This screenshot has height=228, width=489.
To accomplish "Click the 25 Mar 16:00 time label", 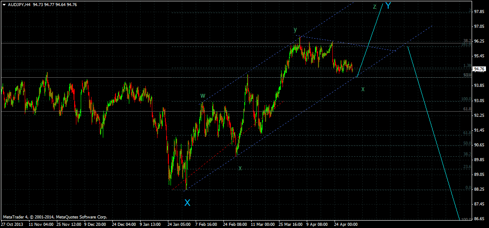I will point(290,224).
